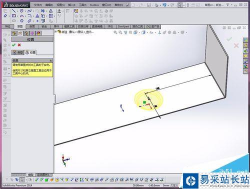
Task: Click confirmation corner red X in viewport
Action: [236, 45]
